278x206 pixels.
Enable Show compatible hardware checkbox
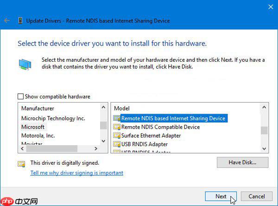(x=20, y=97)
